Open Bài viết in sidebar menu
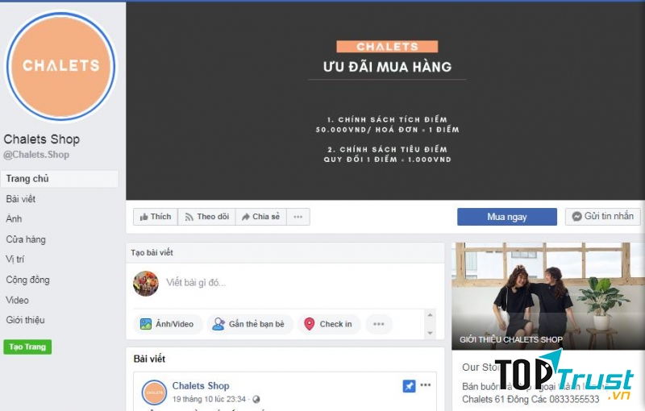Image resolution: width=645 pixels, height=411 pixels. (x=21, y=199)
